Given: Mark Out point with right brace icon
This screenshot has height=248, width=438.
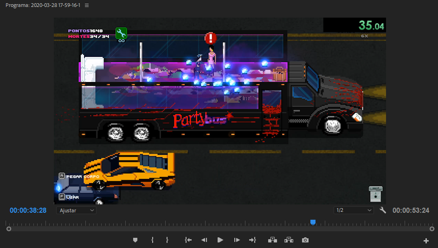Looking at the screenshot, I should [167, 240].
